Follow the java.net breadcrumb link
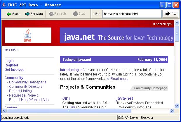The width and height of the screenshot is (181, 122). [x=10, y=49]
